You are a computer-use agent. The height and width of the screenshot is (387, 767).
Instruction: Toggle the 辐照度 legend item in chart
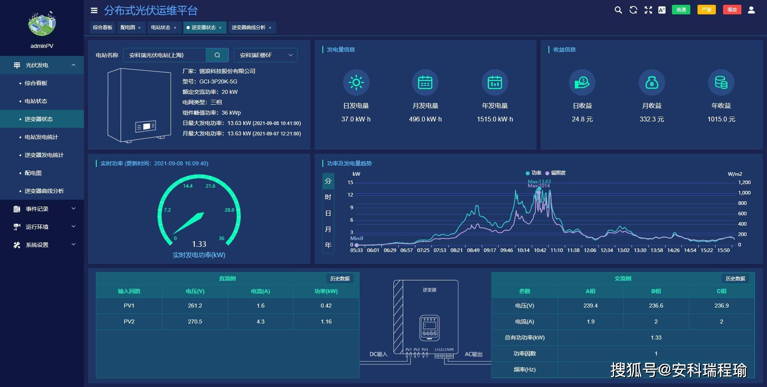point(555,173)
